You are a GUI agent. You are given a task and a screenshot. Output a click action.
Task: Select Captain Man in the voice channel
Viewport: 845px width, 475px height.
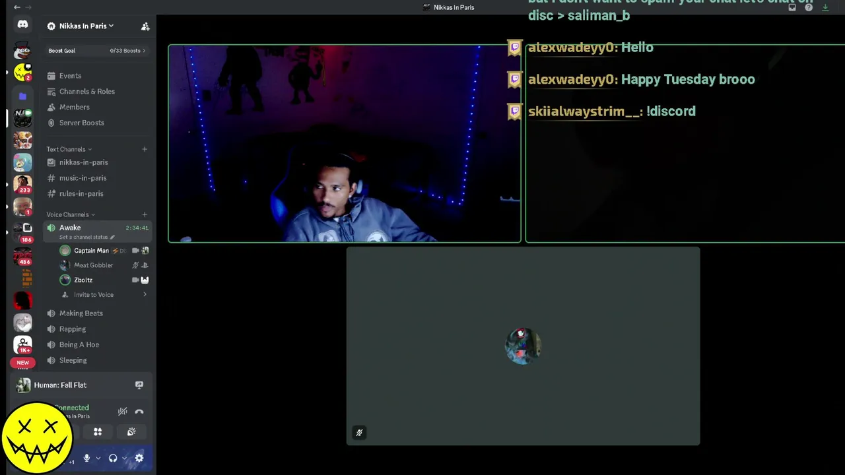tap(104, 251)
